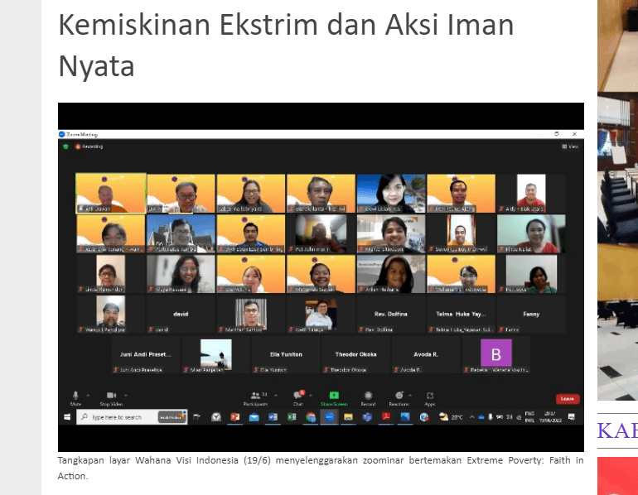
Task: Open Chrome from the taskbar
Action: click(x=311, y=417)
